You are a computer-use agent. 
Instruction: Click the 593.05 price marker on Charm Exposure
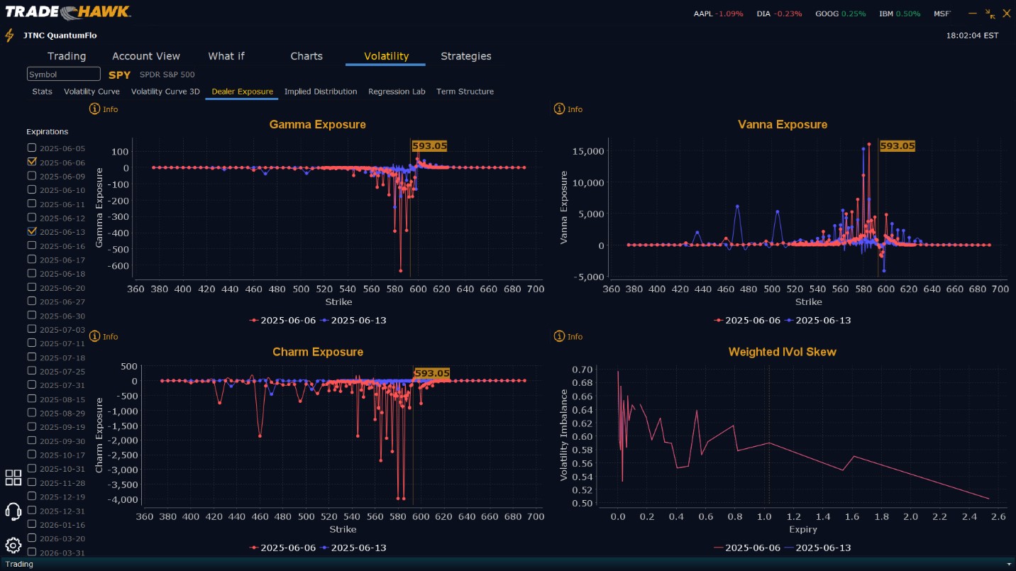(432, 373)
